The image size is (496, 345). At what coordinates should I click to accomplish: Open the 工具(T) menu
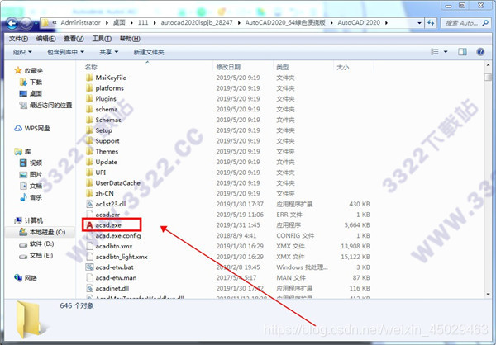point(102,39)
